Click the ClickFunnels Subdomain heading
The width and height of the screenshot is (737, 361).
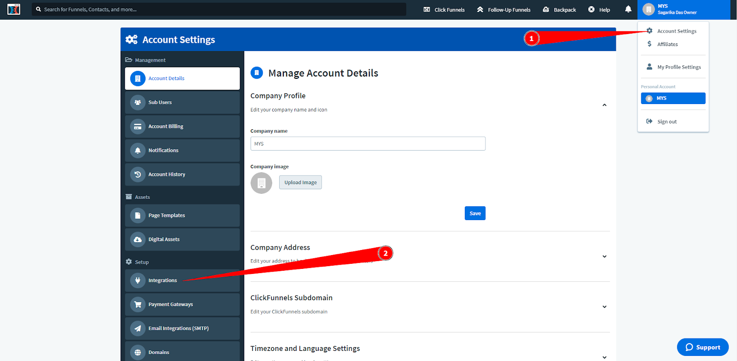292,298
